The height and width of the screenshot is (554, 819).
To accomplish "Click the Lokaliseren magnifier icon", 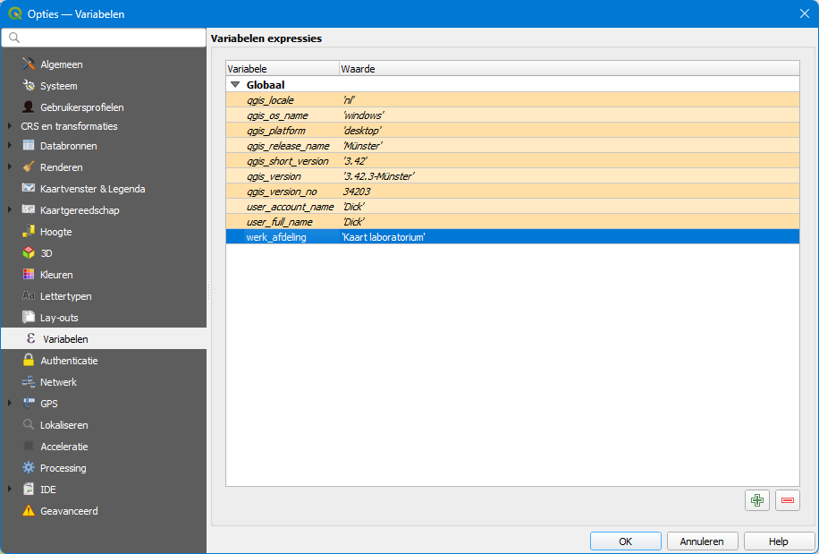I will (x=29, y=424).
